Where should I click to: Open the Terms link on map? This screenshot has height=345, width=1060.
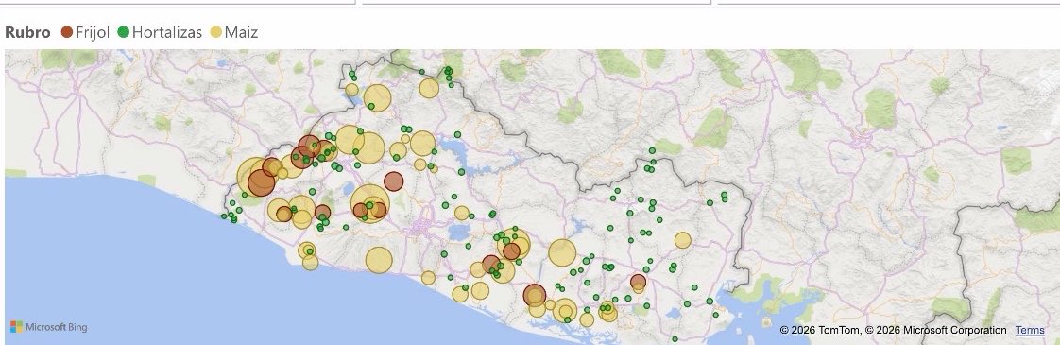tap(1030, 330)
